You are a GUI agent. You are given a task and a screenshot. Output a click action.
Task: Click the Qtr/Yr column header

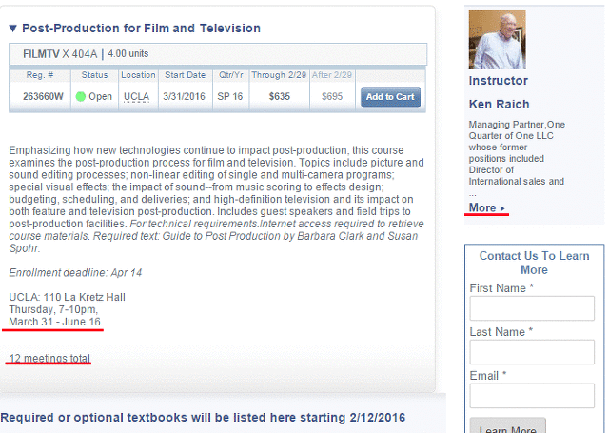pyautogui.click(x=230, y=75)
